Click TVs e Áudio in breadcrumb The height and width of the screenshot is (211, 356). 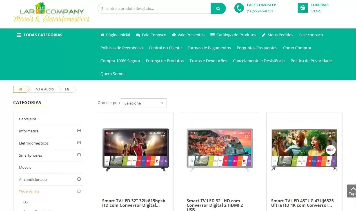pyautogui.click(x=44, y=89)
